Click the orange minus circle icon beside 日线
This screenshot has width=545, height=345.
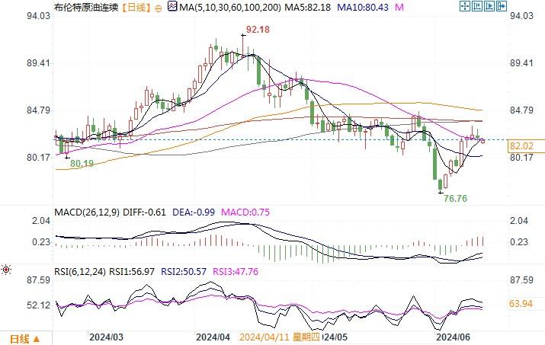tap(158, 8)
